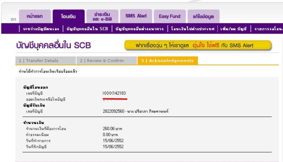The width and height of the screenshot is (283, 162).
Task: Click page title บัญชีบุคคลอื่นใน SCB heading
Action: pyautogui.click(x=54, y=45)
